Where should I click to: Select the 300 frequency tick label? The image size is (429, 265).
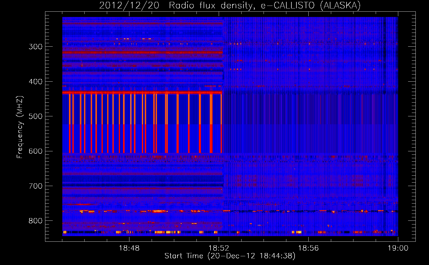coord(36,47)
